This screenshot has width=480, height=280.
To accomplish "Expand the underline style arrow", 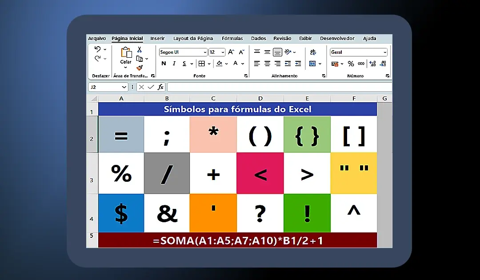I will (192, 64).
